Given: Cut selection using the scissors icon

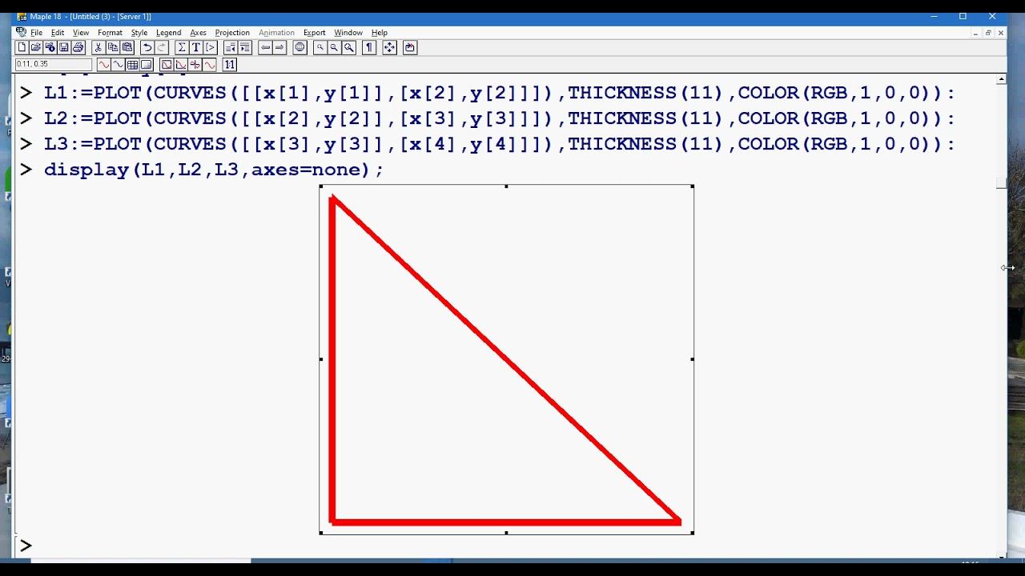Looking at the screenshot, I should pyautogui.click(x=98, y=47).
